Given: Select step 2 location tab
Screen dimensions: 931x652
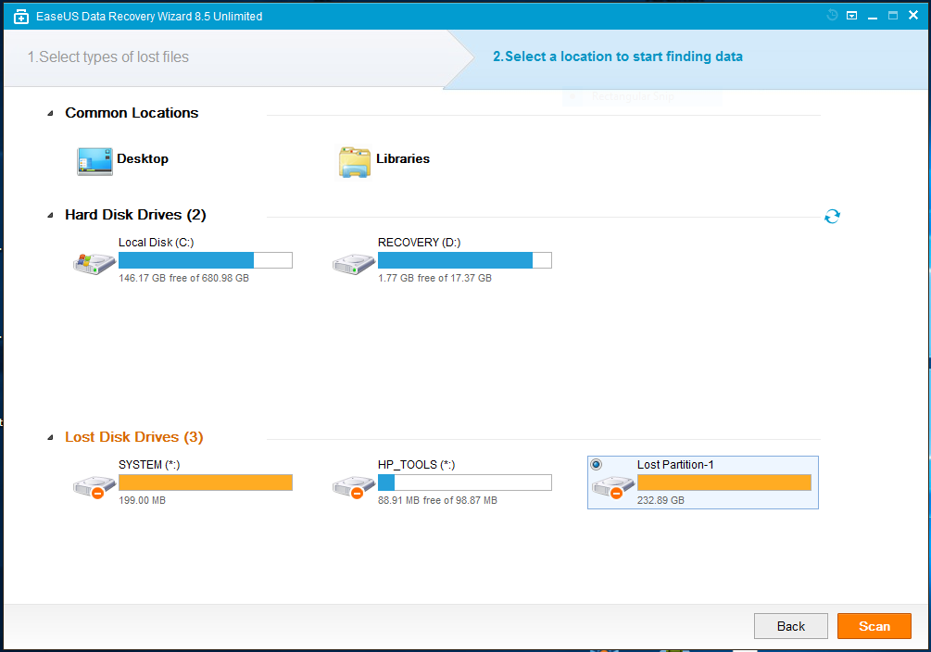Looking at the screenshot, I should point(618,56).
